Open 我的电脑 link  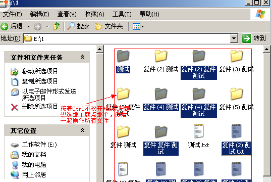tap(34, 165)
